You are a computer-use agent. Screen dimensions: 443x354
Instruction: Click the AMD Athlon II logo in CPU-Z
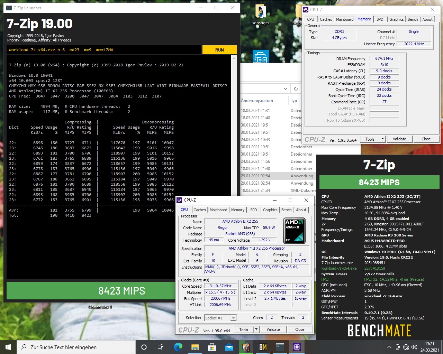pyautogui.click(x=294, y=230)
